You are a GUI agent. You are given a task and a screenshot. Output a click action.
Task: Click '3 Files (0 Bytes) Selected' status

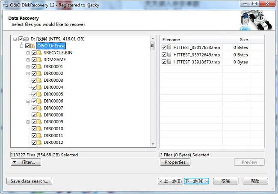[185, 155]
